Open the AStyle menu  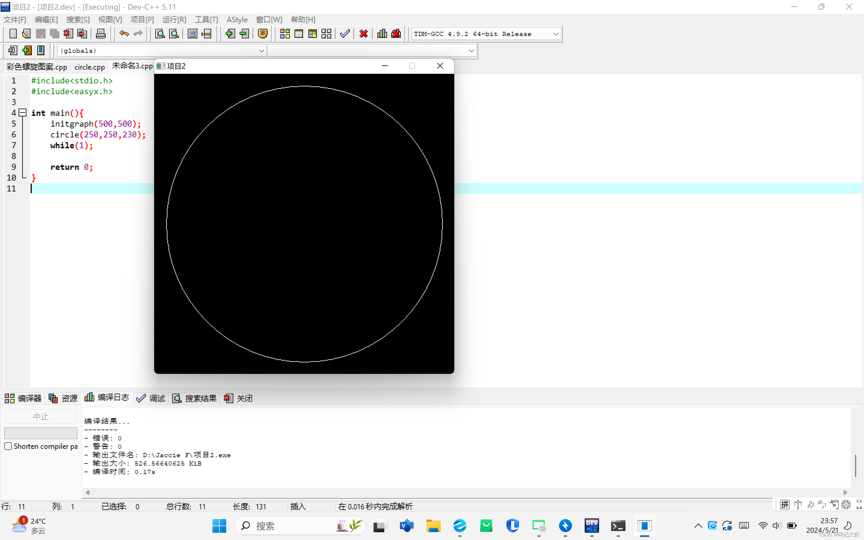click(x=237, y=19)
